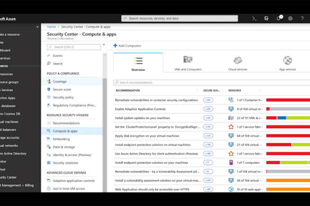Focus the global search resources field

tap(180, 18)
